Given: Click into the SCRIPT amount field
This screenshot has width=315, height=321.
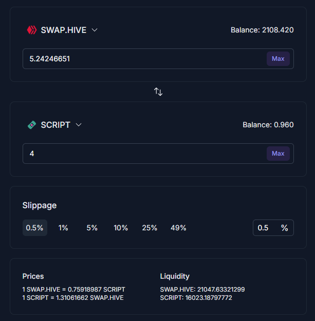Looking at the screenshot, I should 144,154.
